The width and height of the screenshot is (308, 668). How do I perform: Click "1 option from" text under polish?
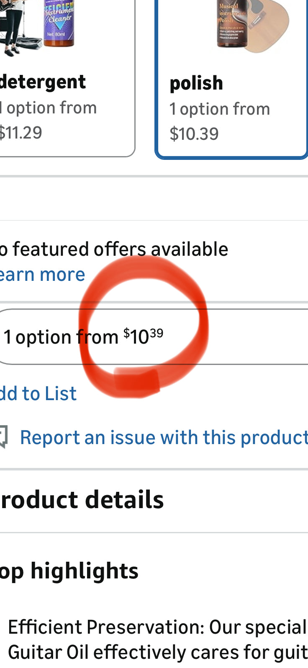click(x=220, y=109)
